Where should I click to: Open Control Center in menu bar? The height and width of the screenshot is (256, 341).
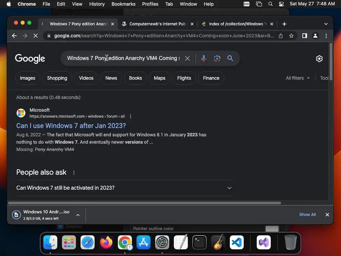pyautogui.click(x=281, y=4)
